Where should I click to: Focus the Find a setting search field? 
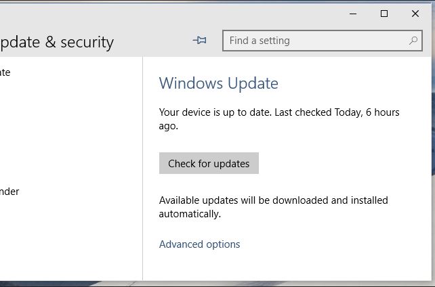click(323, 41)
